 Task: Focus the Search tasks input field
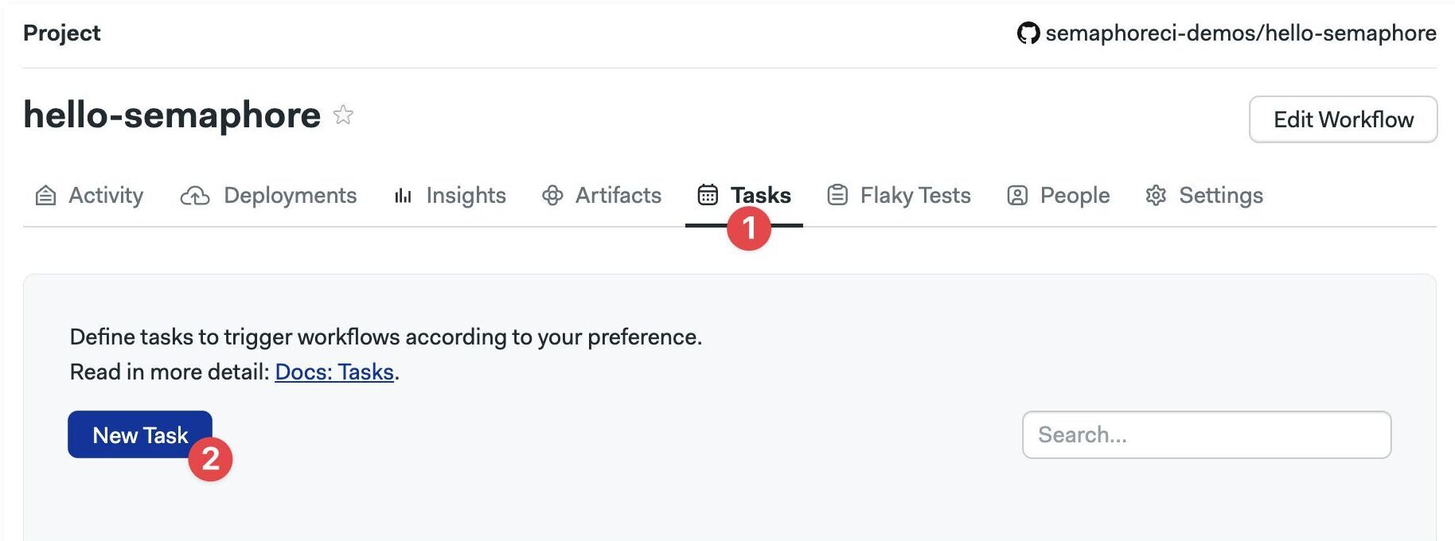1207,434
